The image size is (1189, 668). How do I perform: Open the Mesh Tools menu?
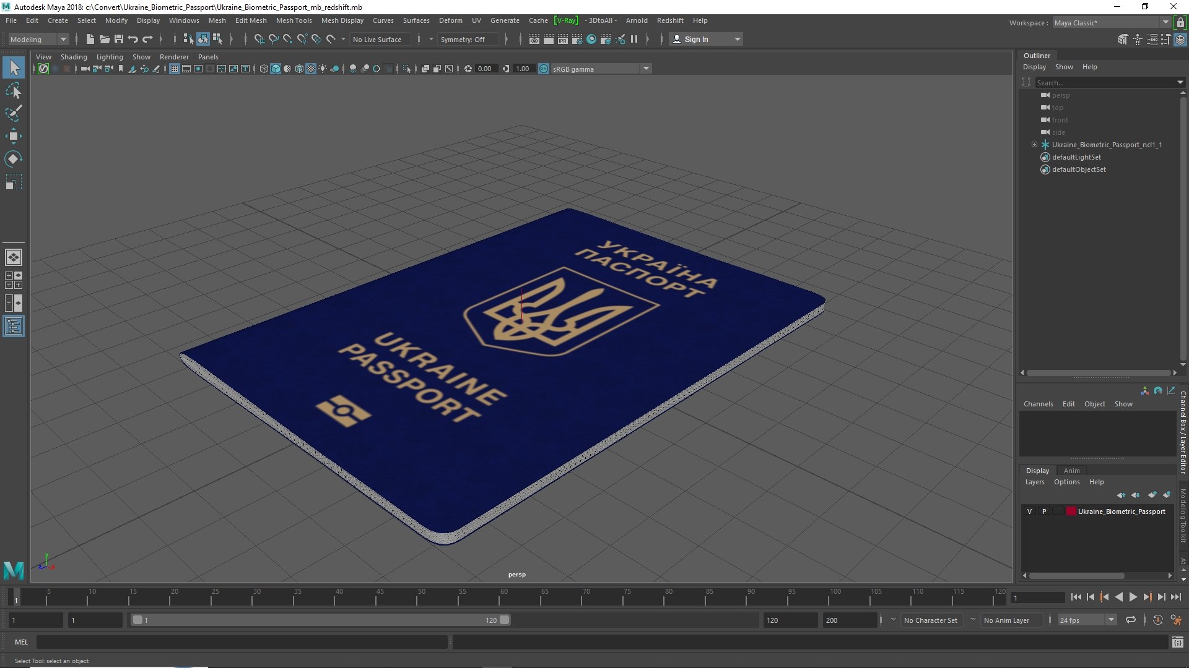[x=294, y=20]
